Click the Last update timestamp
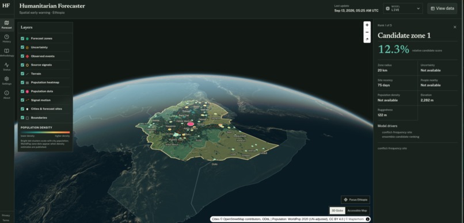The image size is (464, 223). click(x=356, y=11)
